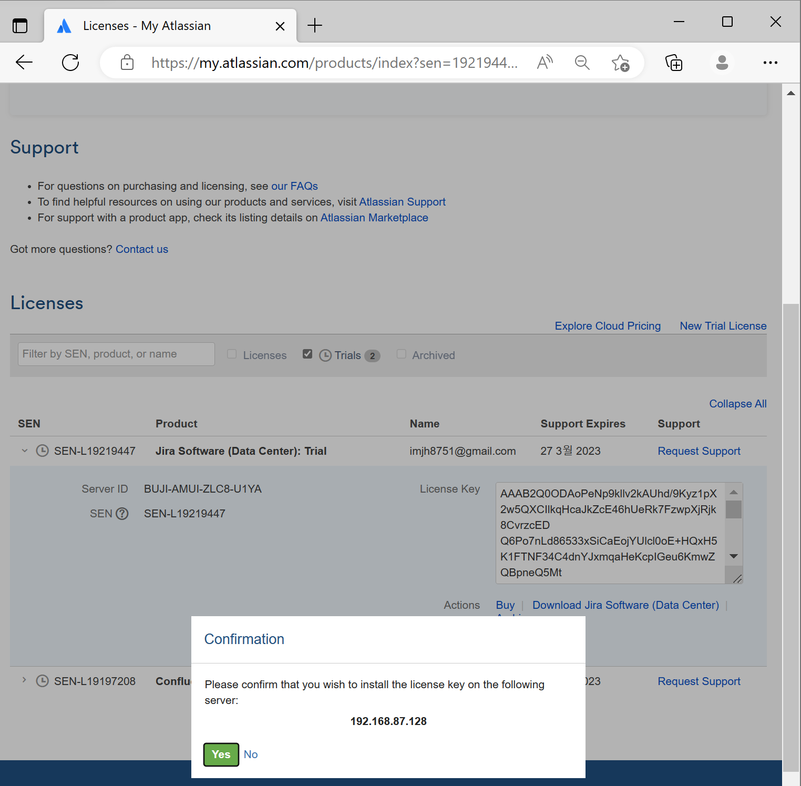Viewport: 801px width, 786px height.
Task: Click New Trial License link
Action: (x=723, y=326)
